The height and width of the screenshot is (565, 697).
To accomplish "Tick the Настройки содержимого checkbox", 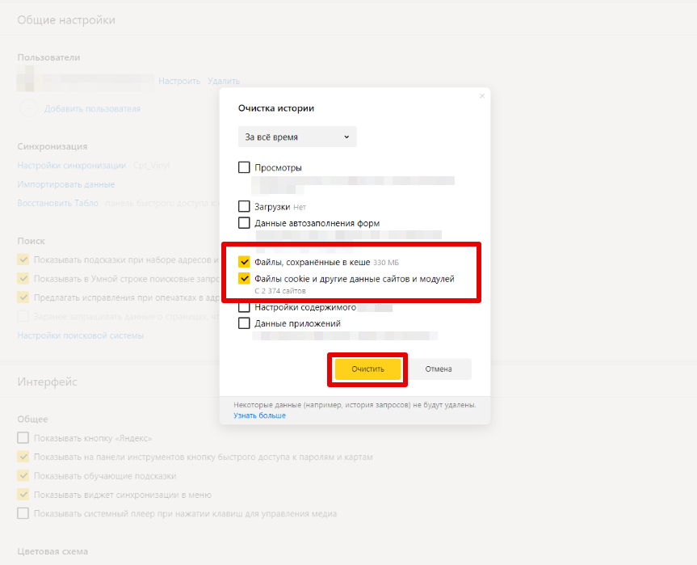I will pos(244,307).
